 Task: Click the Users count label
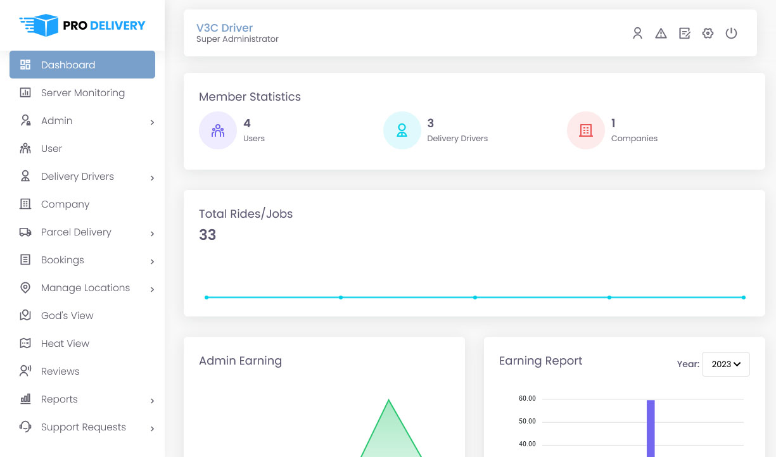(254, 138)
